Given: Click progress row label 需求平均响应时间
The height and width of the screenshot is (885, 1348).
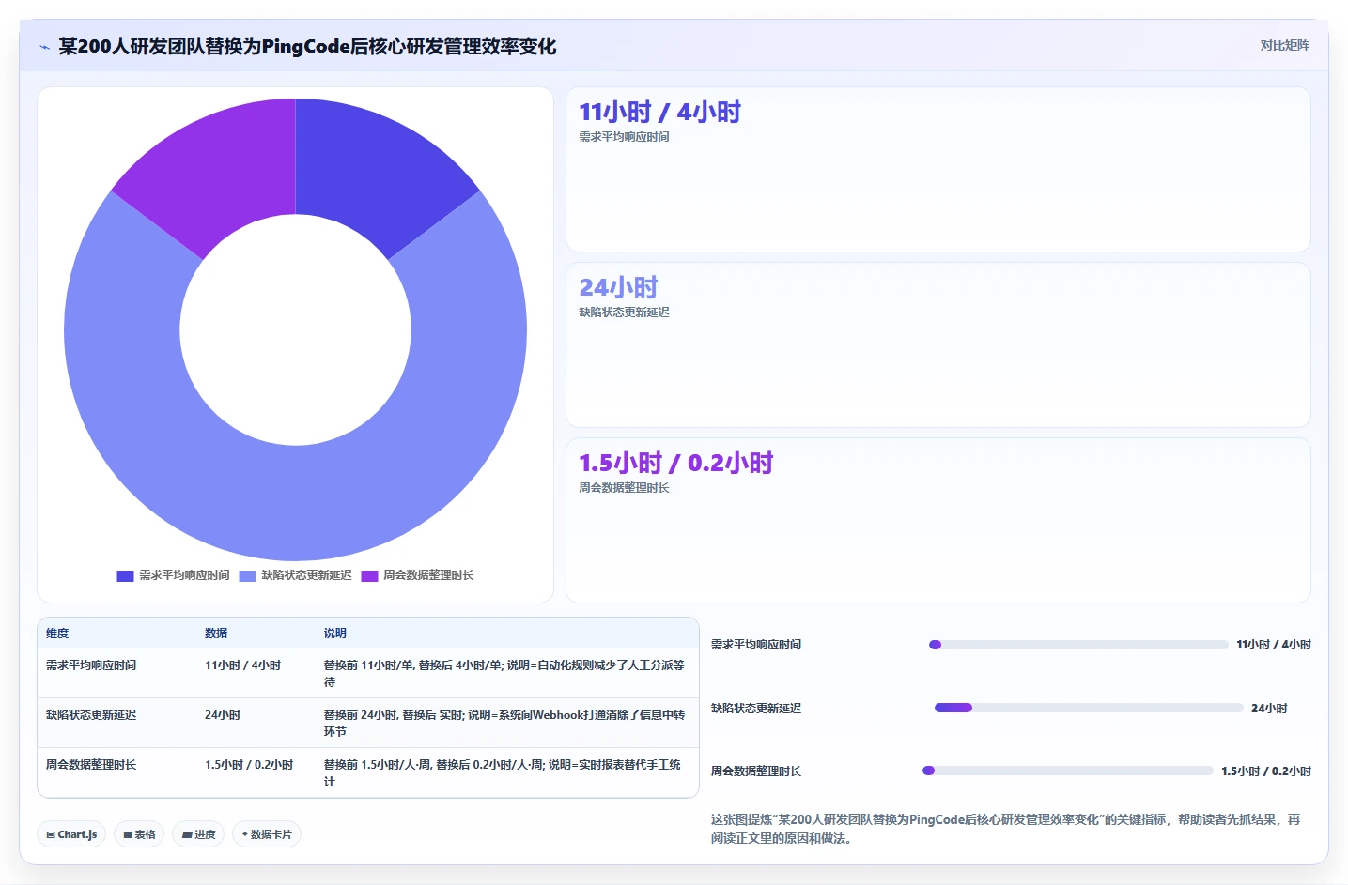Looking at the screenshot, I should [756, 645].
